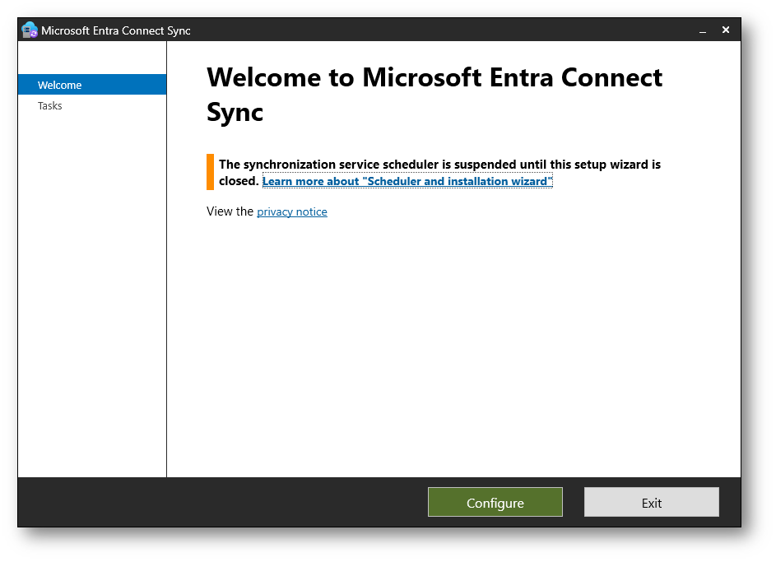The height and width of the screenshot is (562, 776).
Task: Click the window title text in title bar
Action: tap(115, 30)
